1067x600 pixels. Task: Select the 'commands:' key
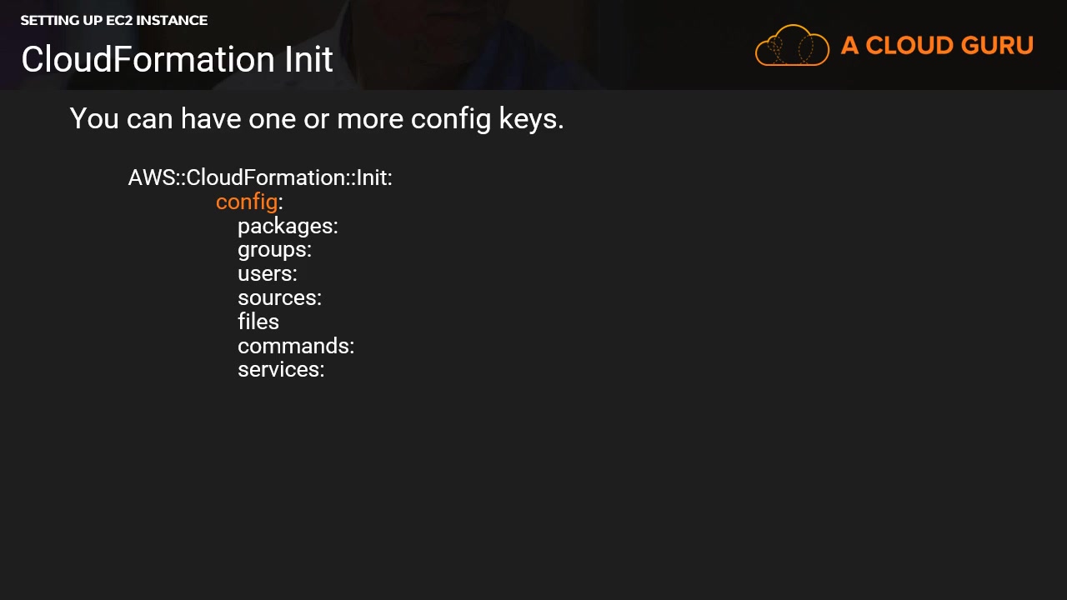click(x=296, y=346)
